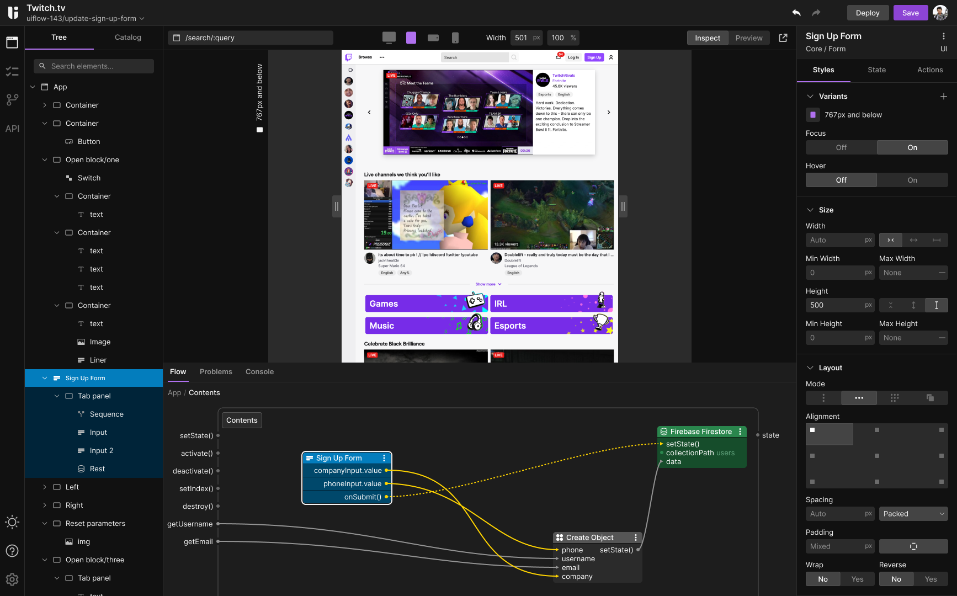
Task: Toggle theme with the sun icon
Action: (x=12, y=522)
